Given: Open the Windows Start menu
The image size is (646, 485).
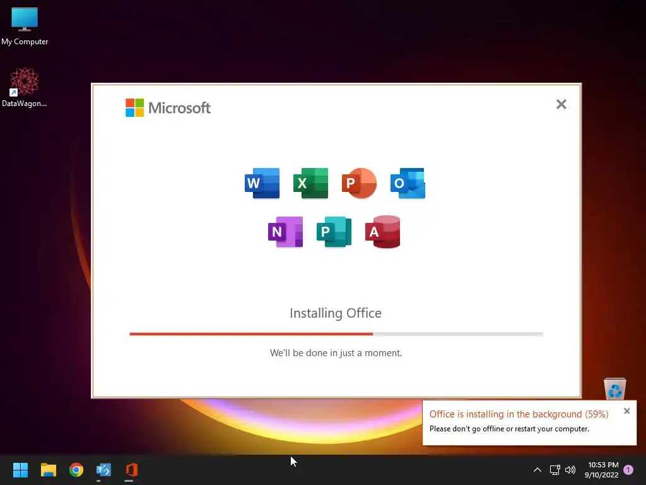Looking at the screenshot, I should (x=20, y=470).
